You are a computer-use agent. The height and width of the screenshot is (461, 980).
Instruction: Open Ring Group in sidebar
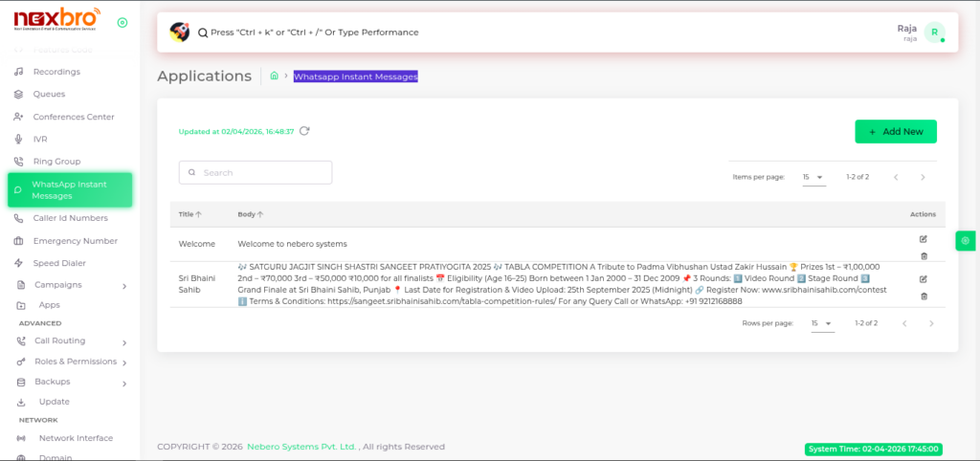tap(56, 162)
